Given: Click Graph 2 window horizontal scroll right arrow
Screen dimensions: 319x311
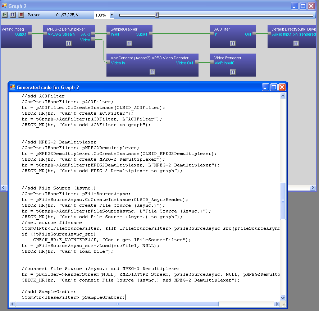Looking at the screenshot, I should (x=313, y=188).
